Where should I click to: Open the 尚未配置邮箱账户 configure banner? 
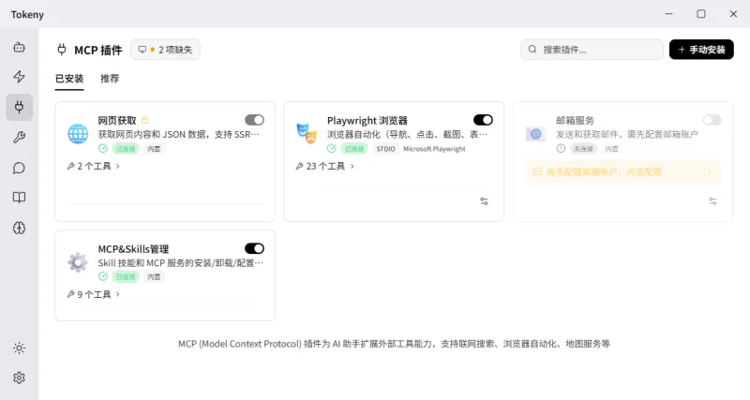pyautogui.click(x=622, y=171)
